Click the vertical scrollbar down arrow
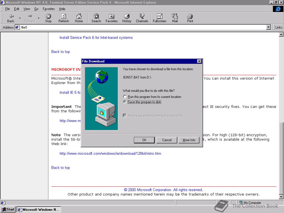This screenshot has width=284, height=213. [x=281, y=197]
